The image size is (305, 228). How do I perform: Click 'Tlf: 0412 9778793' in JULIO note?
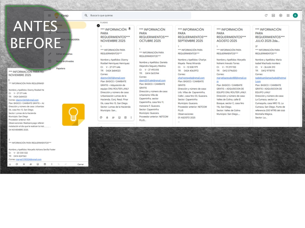(265, 71)
